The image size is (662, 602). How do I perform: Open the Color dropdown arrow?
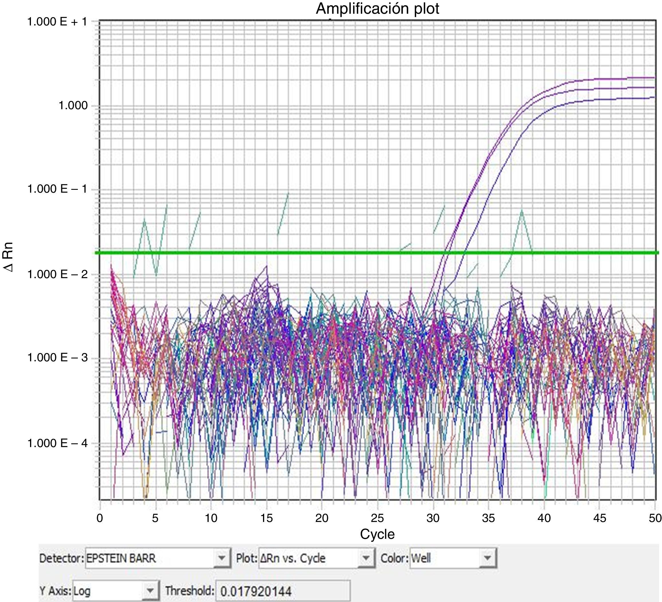pyautogui.click(x=487, y=558)
